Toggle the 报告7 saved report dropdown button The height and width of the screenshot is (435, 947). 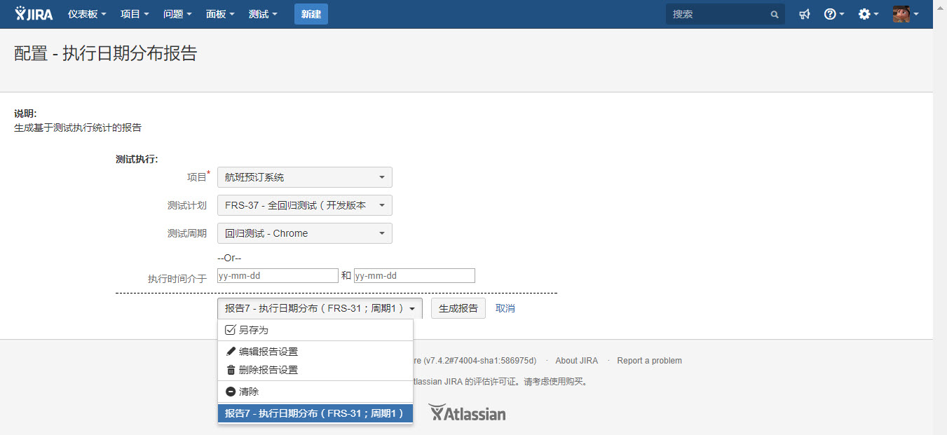click(320, 308)
